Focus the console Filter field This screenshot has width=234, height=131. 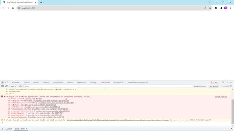coord(108,86)
